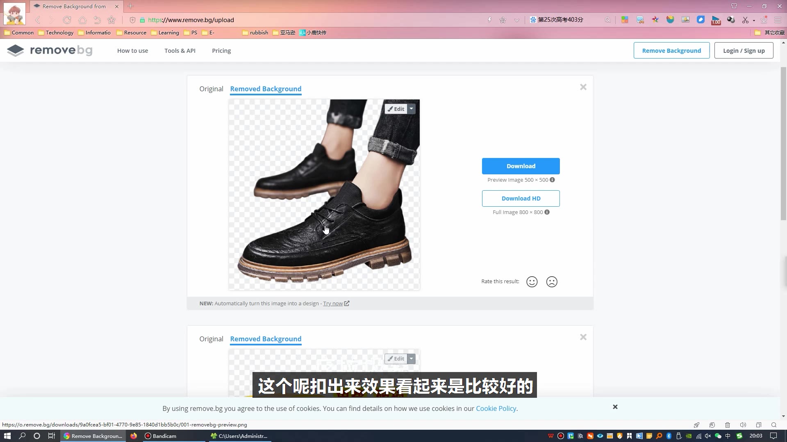Click the dropdown arrow next to Edit

pos(412,108)
